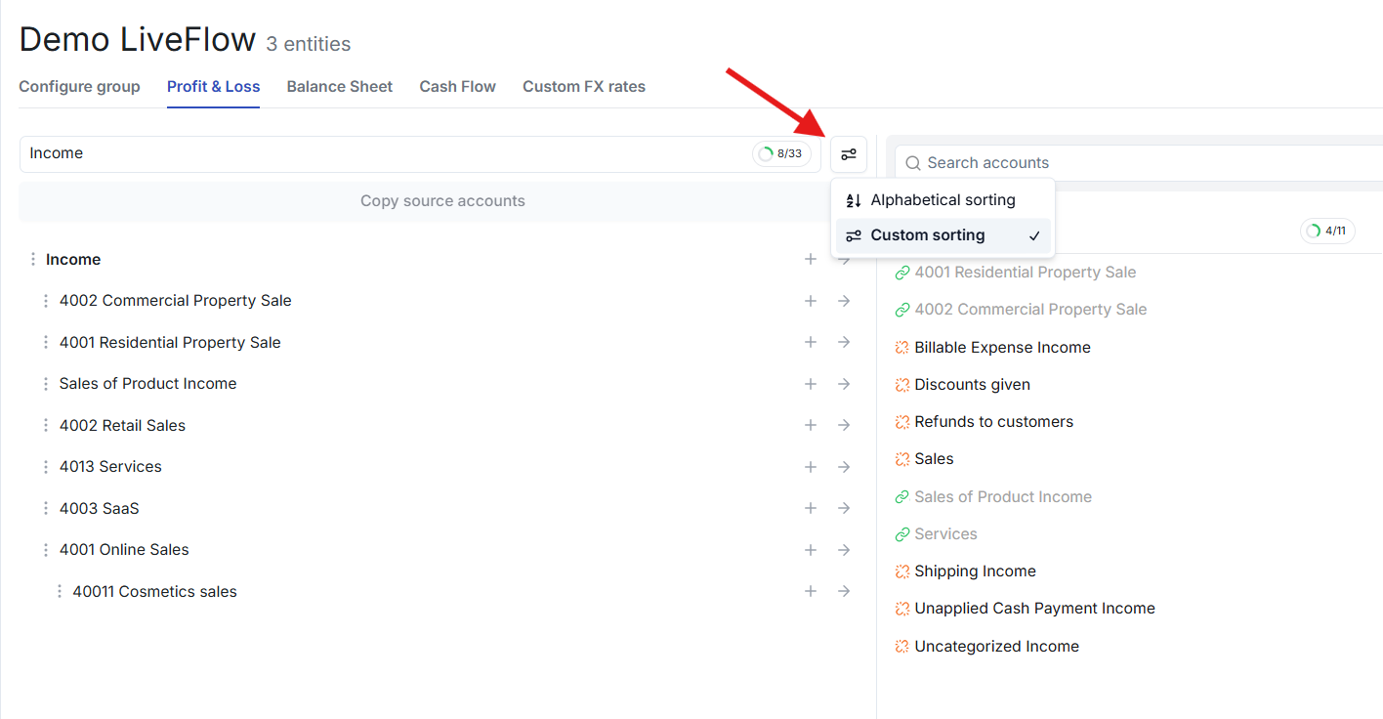
Task: Select the 4013 Services tree row label
Action: click(x=110, y=467)
